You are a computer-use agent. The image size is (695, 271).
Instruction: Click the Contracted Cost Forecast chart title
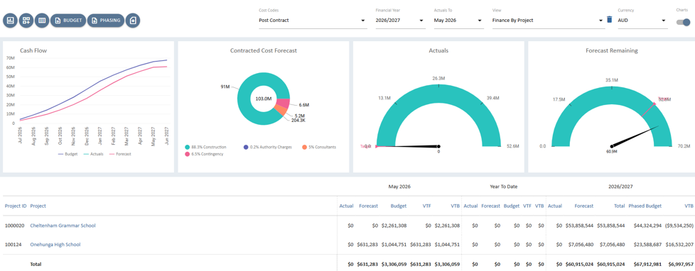[263, 50]
